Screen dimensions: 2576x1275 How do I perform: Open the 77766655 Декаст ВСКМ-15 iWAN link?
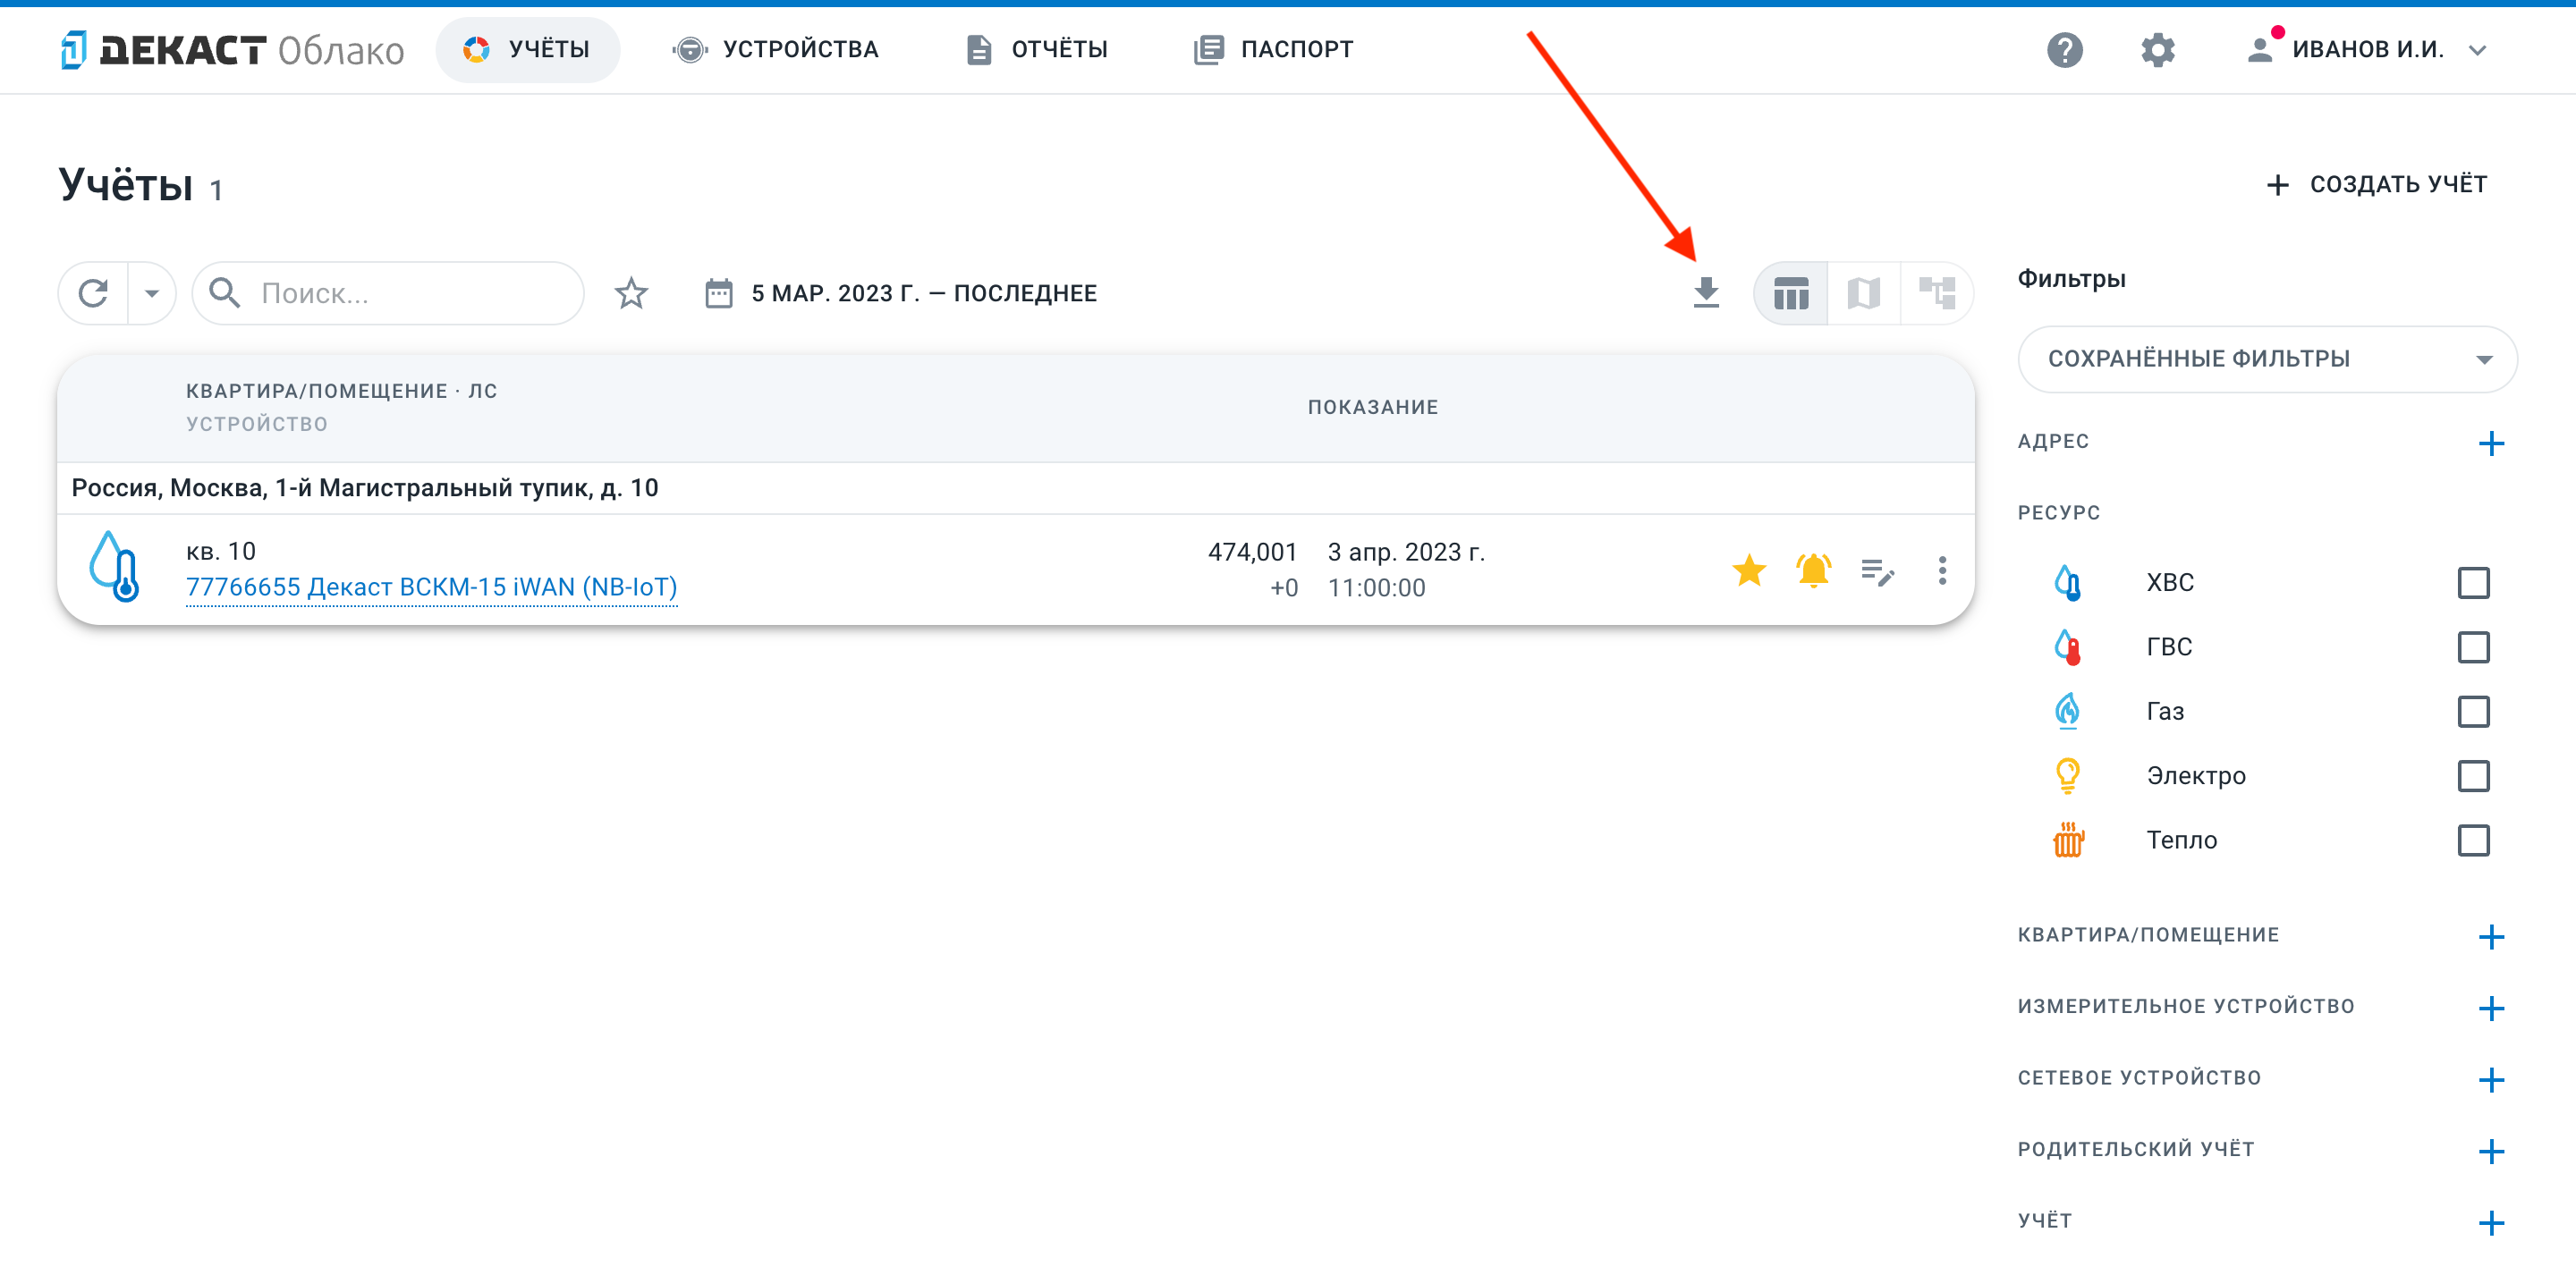431,587
